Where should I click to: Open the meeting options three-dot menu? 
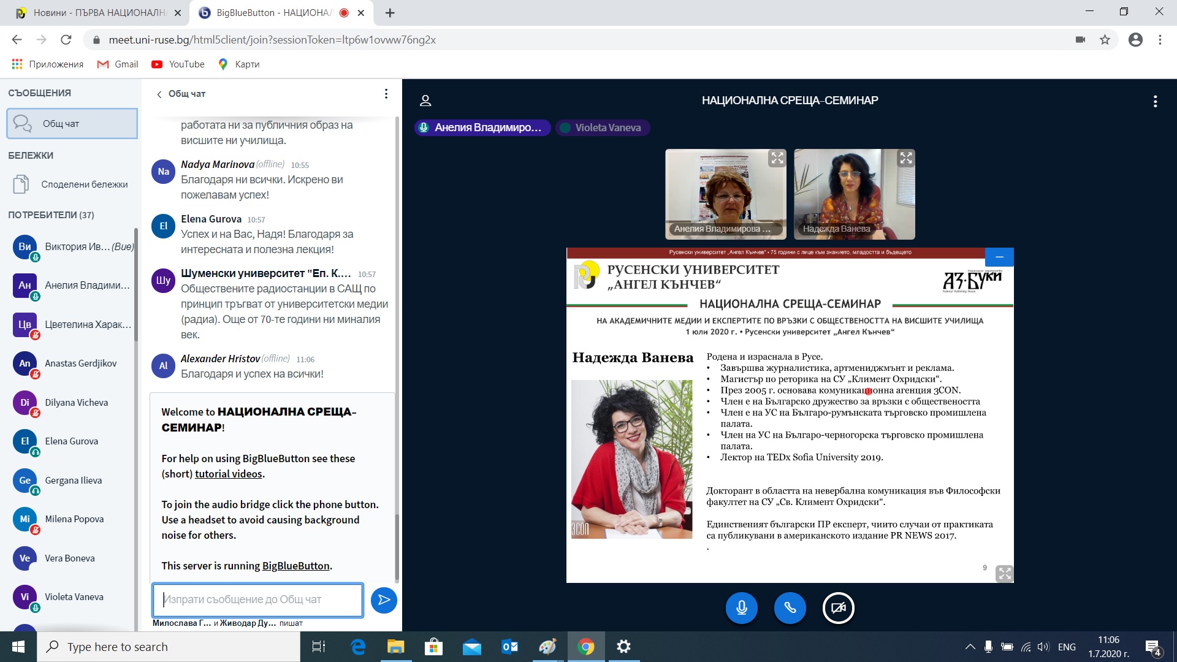(x=1155, y=101)
